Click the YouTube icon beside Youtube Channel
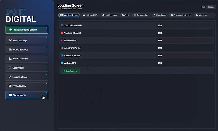This screenshot has width=218, height=131. tap(62, 33)
